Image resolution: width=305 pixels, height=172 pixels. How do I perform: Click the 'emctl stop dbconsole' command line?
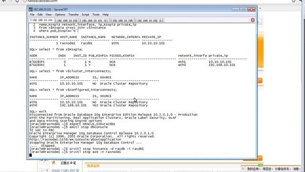[x=69, y=127]
